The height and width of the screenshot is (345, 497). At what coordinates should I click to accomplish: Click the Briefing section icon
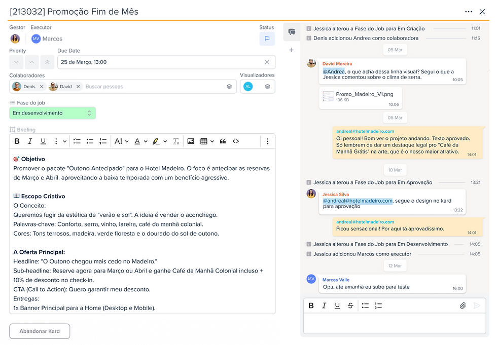12,130
